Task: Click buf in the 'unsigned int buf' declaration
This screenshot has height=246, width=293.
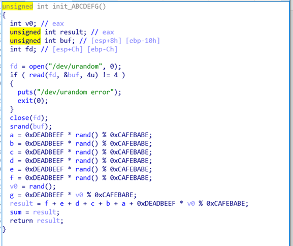Action: tap(66, 41)
